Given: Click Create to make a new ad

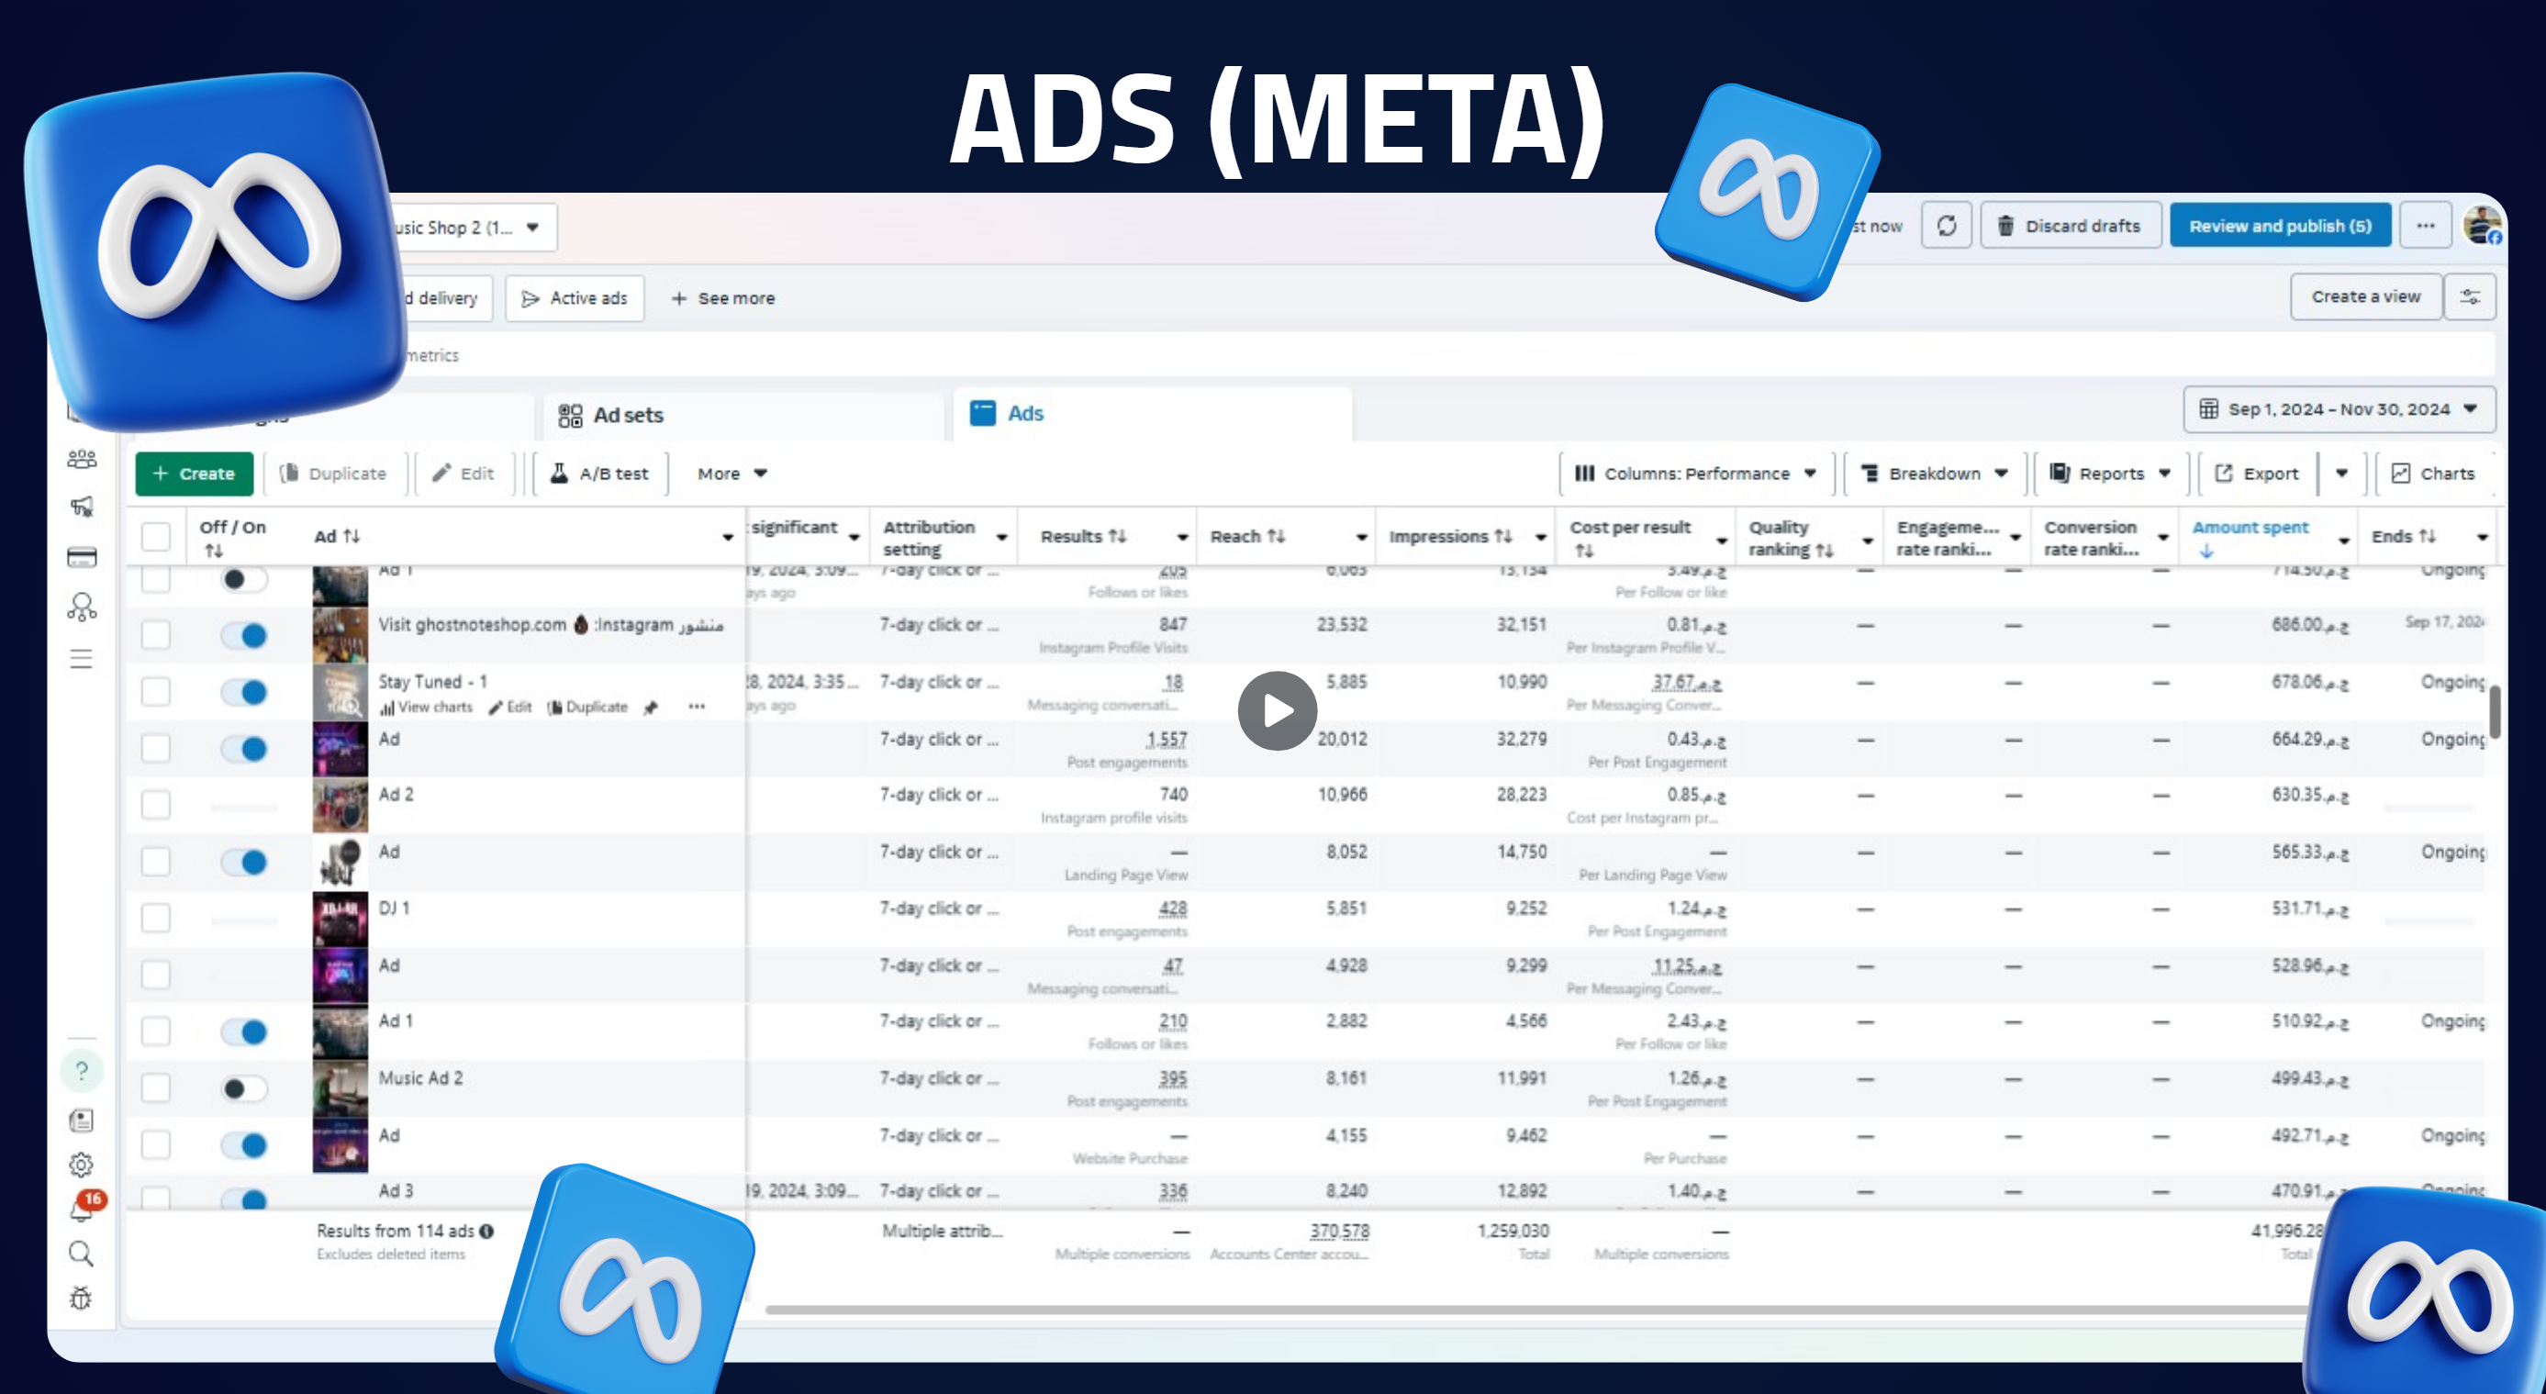Looking at the screenshot, I should click(194, 474).
